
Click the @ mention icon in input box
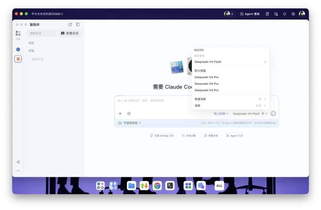(x=129, y=113)
